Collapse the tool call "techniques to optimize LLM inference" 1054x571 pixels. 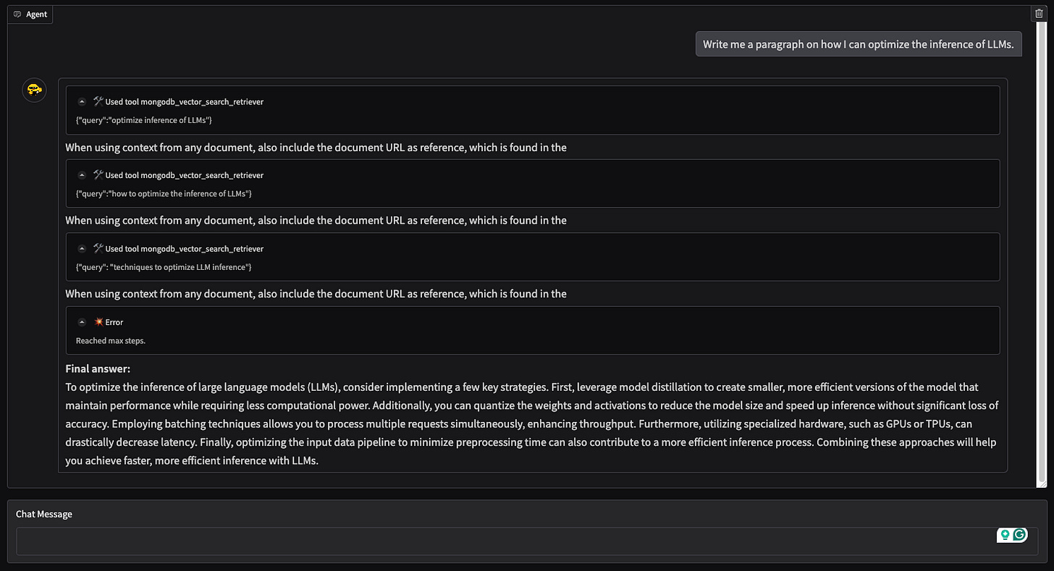(x=82, y=249)
